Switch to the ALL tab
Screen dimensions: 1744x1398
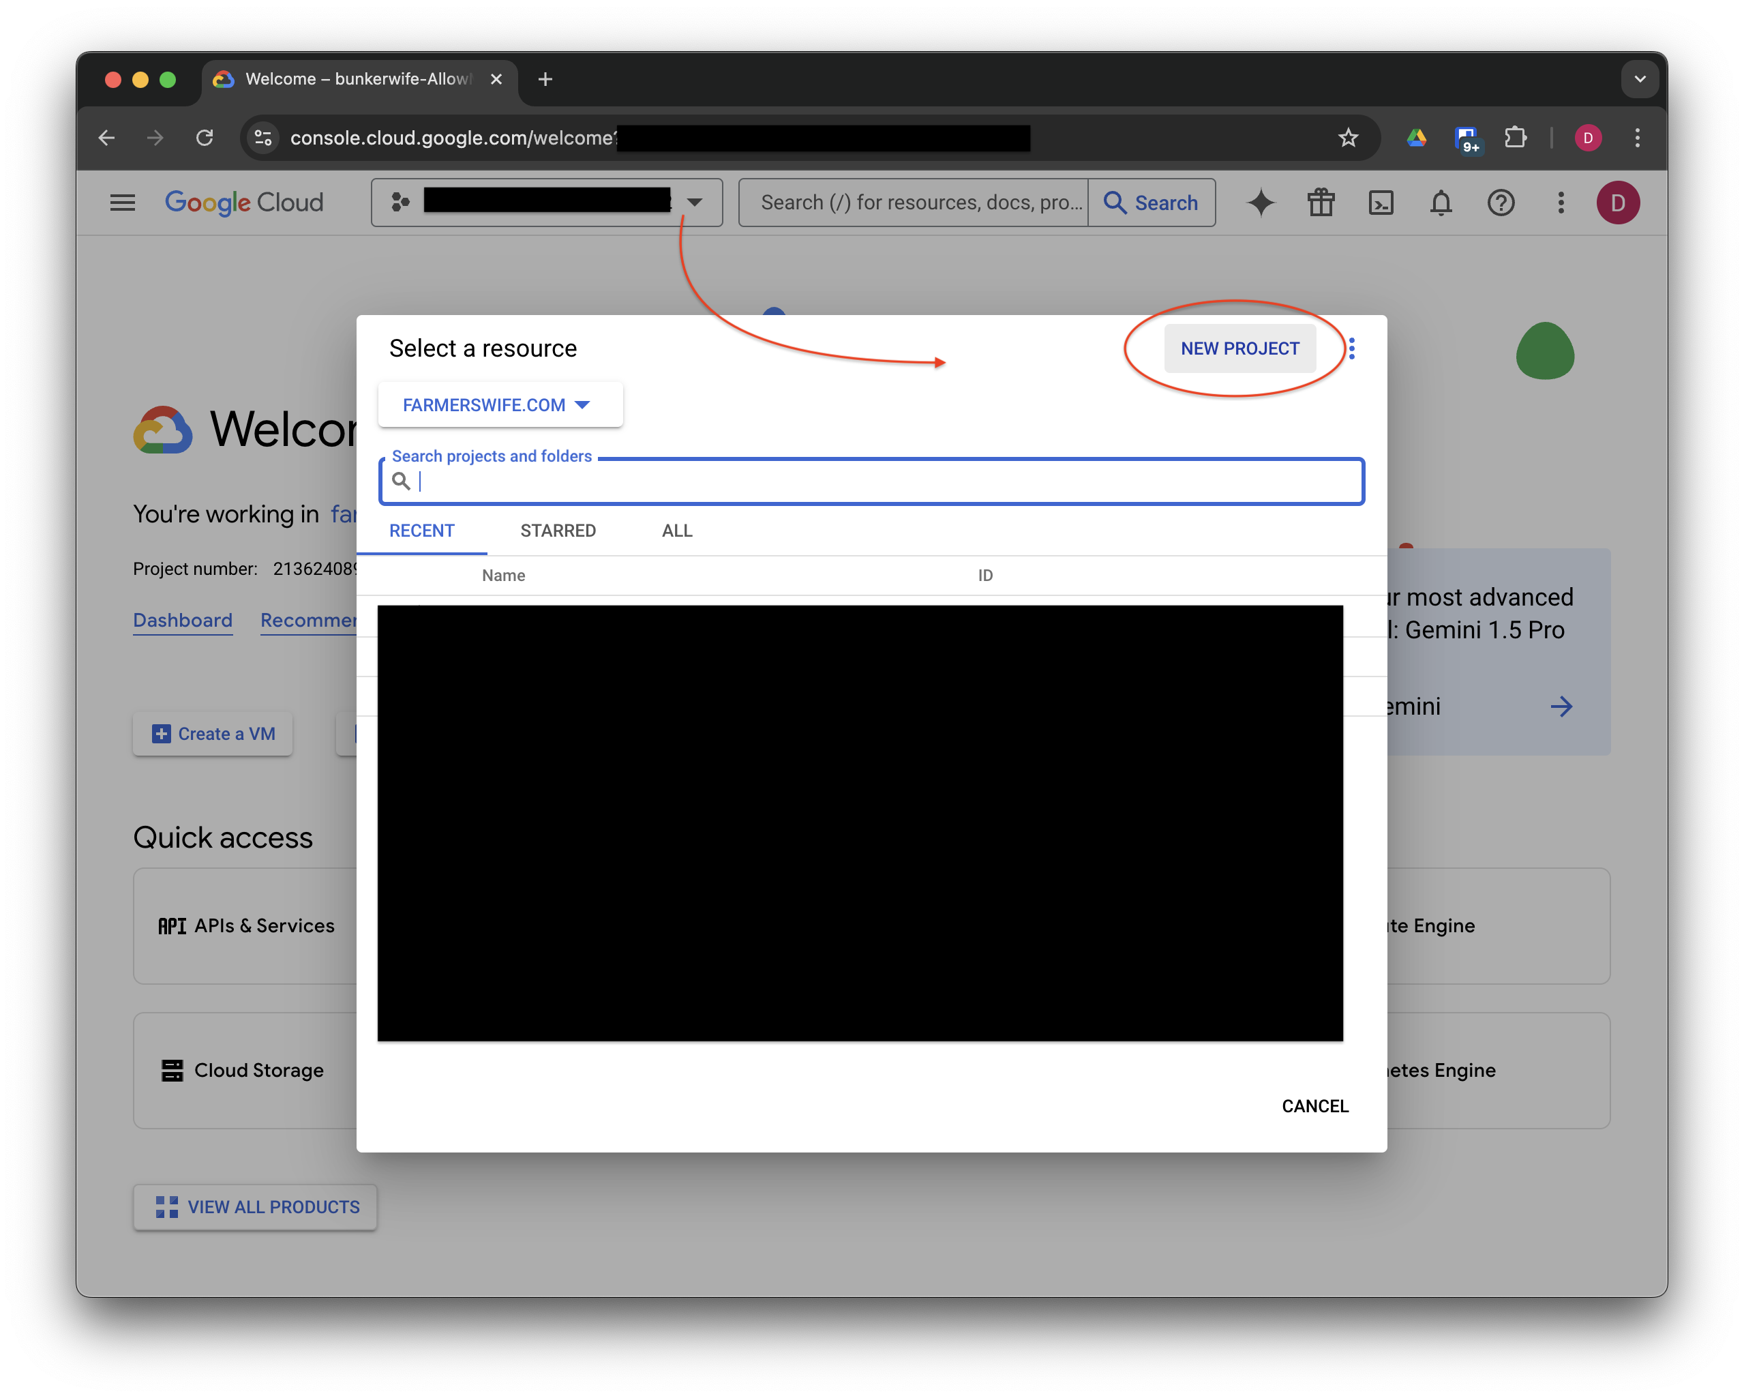(x=676, y=531)
